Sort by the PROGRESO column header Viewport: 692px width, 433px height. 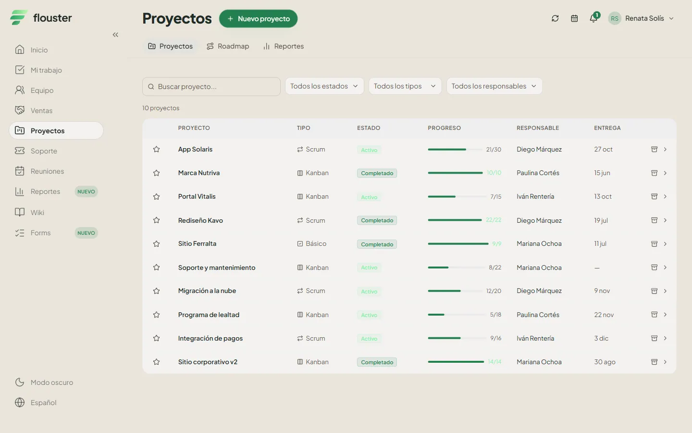point(445,128)
